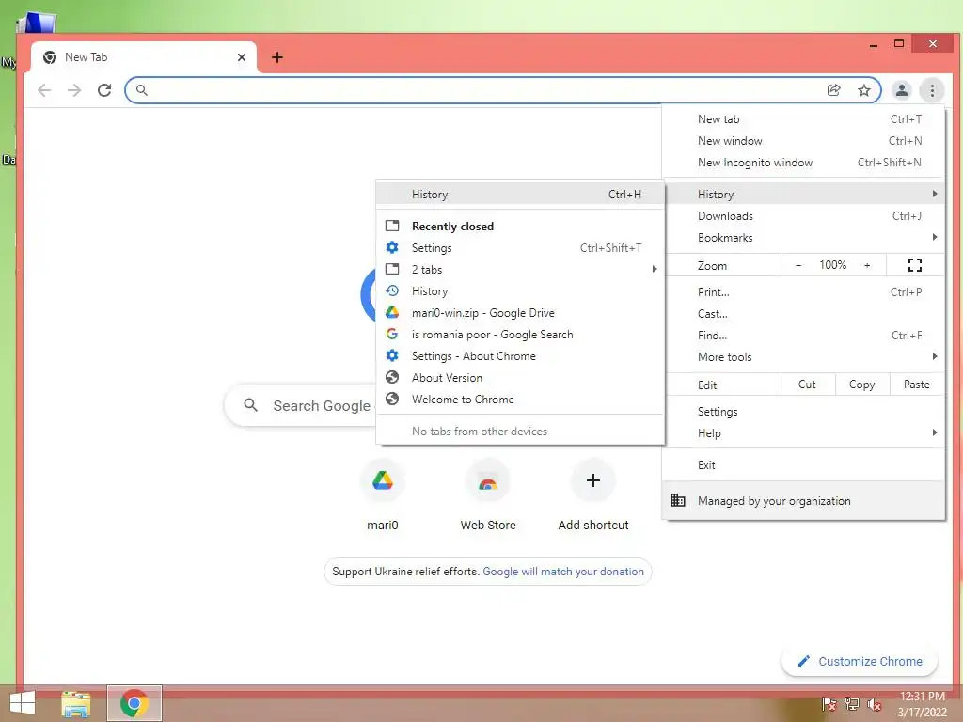
Task: Click the back navigation arrow
Action: point(44,90)
